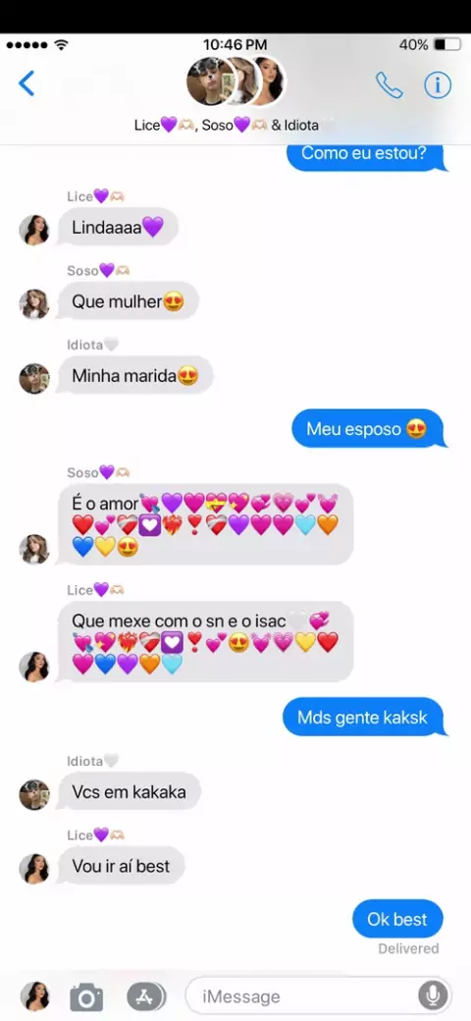
Task: Start a call with the phone icon
Action: [389, 84]
